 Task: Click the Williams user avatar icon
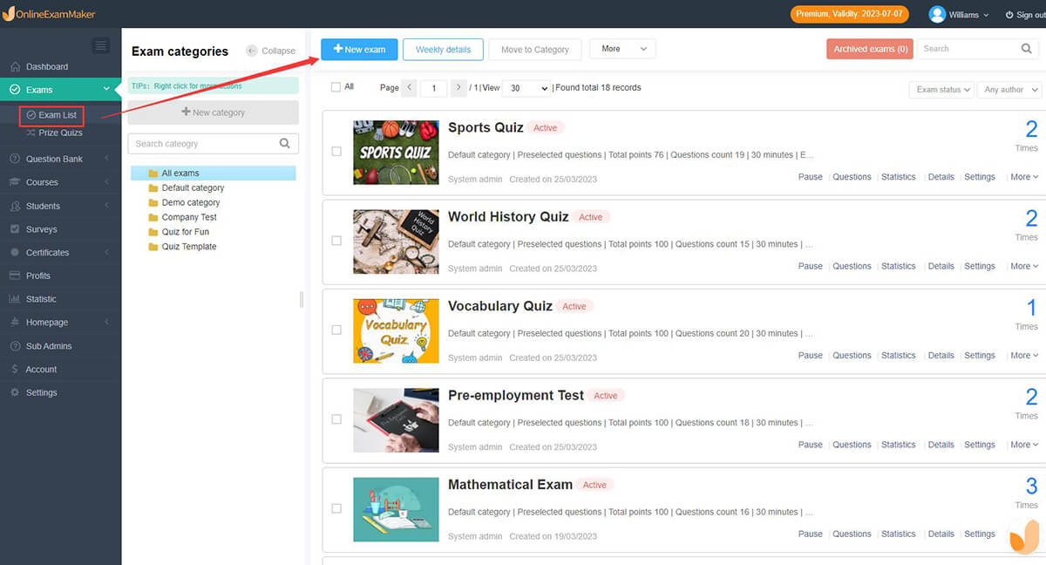coord(937,15)
